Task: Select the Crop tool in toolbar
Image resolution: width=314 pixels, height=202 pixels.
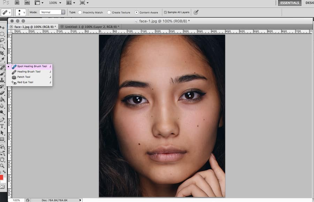Action: click(2, 53)
